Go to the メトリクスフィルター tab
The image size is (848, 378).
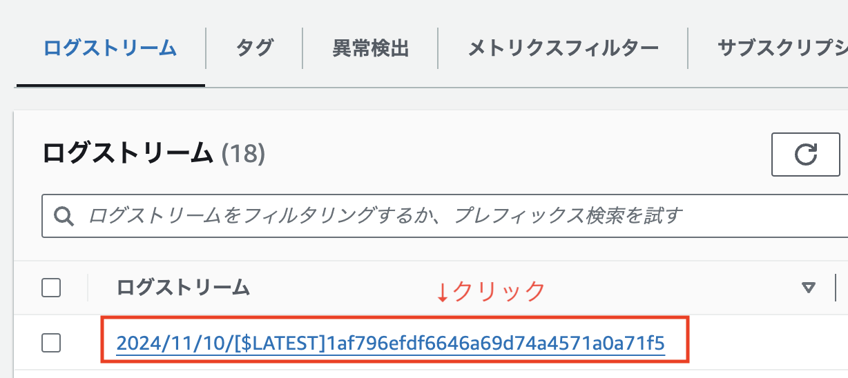[563, 48]
